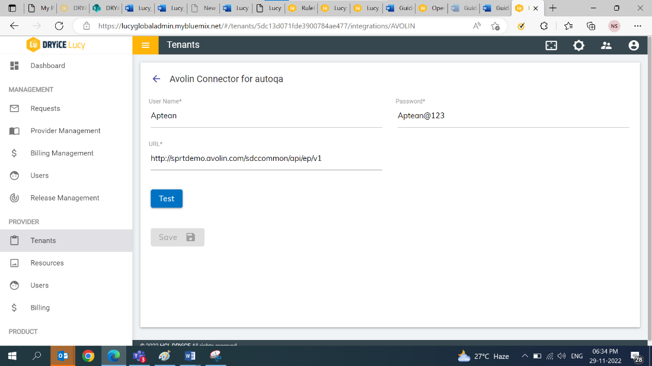Screen dimensions: 652x366
Task: Click the Save button
Action: (x=177, y=237)
